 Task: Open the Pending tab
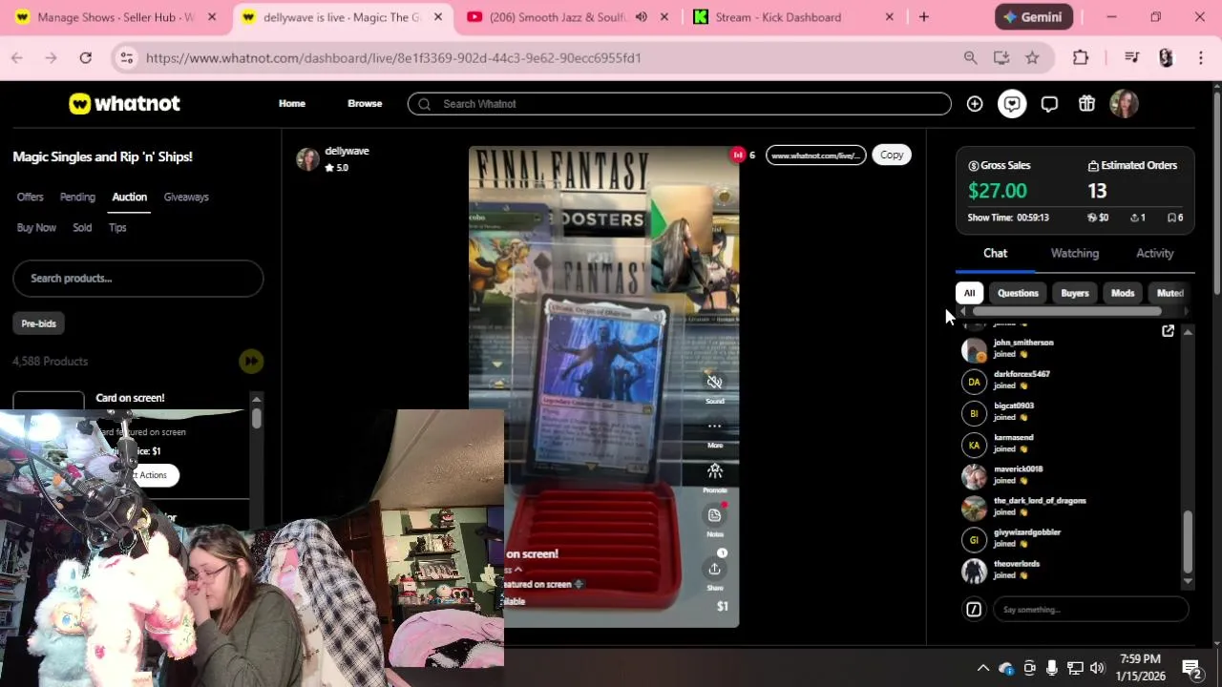(x=77, y=198)
